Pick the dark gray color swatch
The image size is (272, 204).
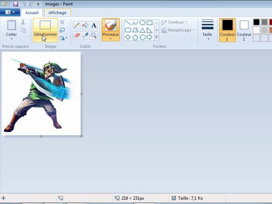click(264, 22)
